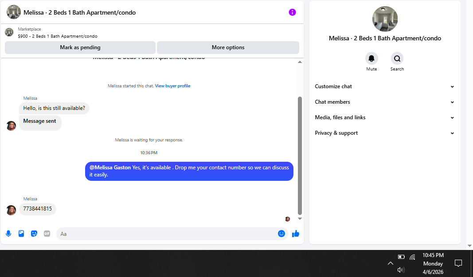Click chat title Melissa 2 Beds header
This screenshot has width=473, height=277.
[x=80, y=12]
